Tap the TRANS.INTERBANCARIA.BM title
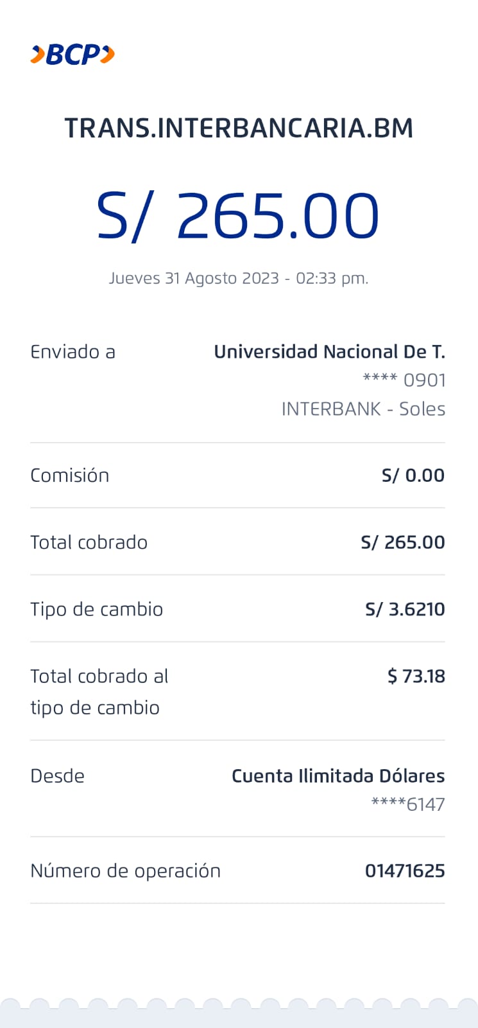478x1028 pixels. [239, 128]
